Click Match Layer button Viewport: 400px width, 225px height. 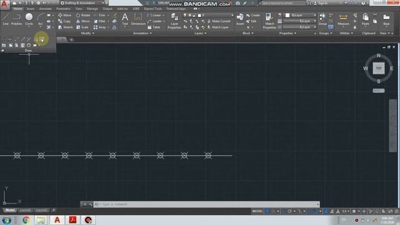[x=218, y=27]
